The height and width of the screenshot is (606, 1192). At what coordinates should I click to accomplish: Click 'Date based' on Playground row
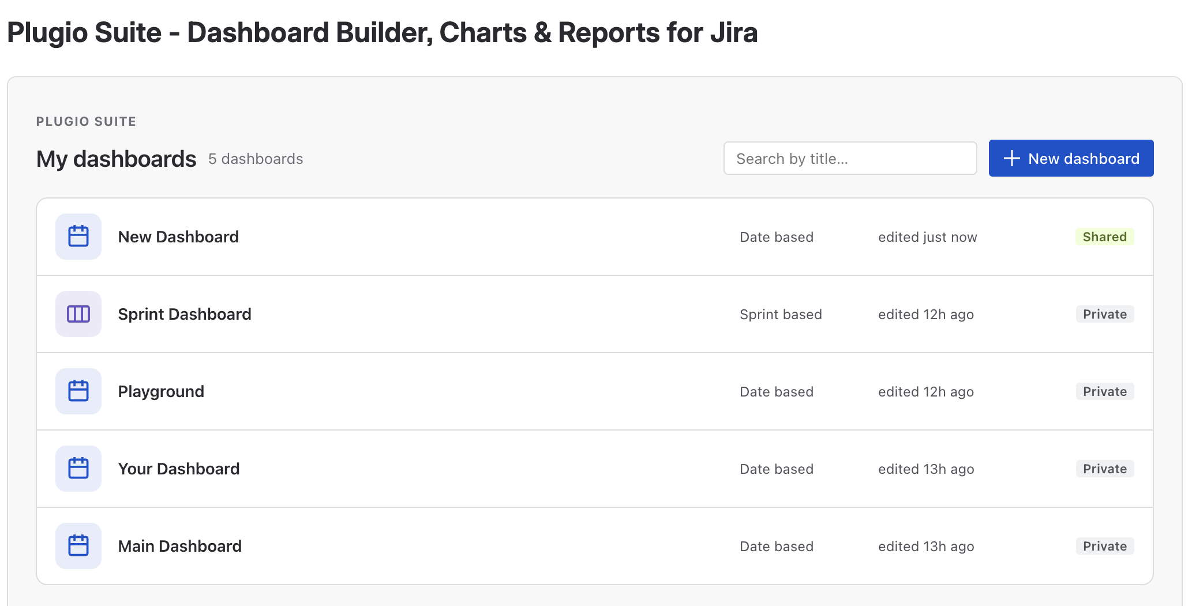[777, 392]
